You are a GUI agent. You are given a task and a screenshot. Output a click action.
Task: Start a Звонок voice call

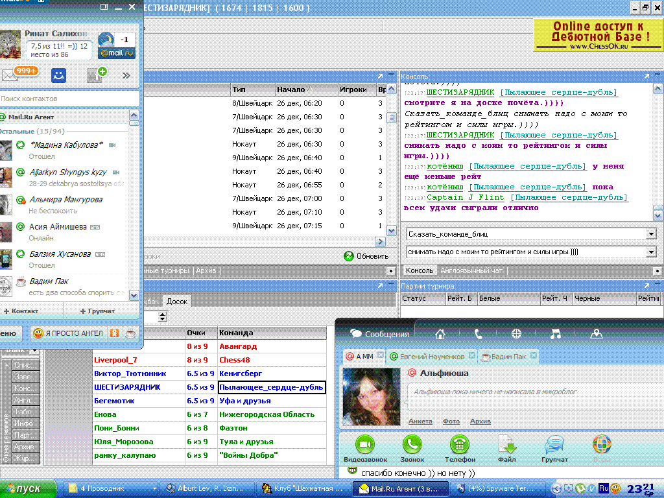pyautogui.click(x=412, y=449)
